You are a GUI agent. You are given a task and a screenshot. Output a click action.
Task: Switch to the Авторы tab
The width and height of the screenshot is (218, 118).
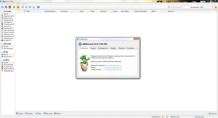(x=93, y=48)
